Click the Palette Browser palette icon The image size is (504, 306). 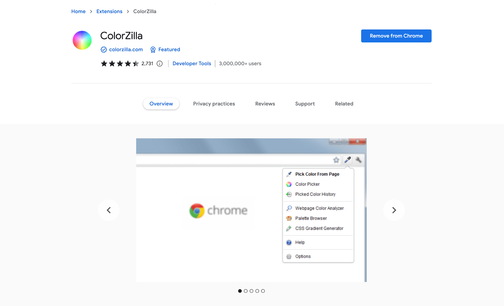pyautogui.click(x=289, y=218)
